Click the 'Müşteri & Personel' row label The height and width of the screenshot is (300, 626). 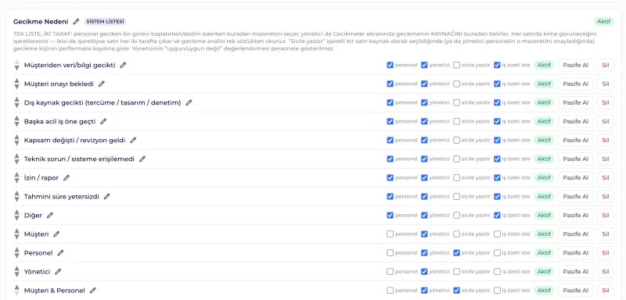tap(54, 291)
